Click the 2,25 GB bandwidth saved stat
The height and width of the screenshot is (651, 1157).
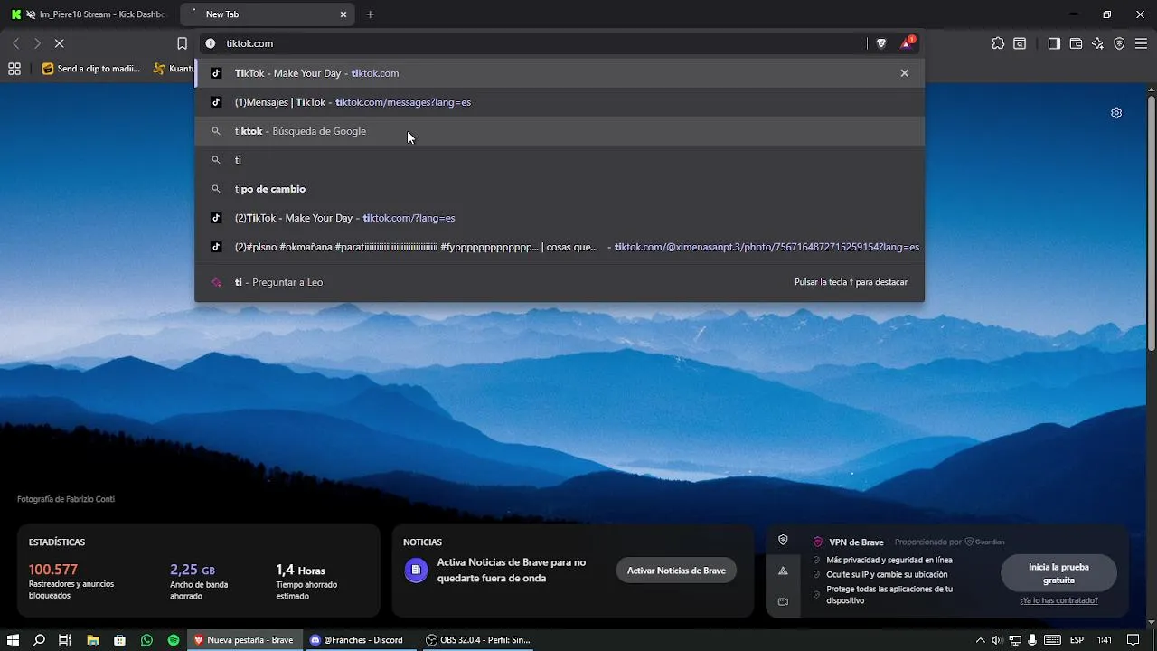point(193,570)
